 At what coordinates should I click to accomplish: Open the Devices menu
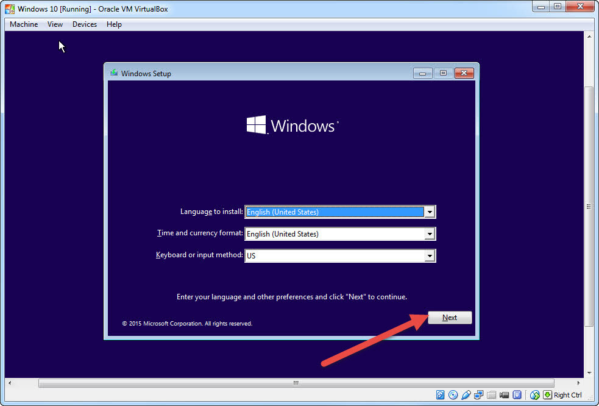click(x=85, y=24)
